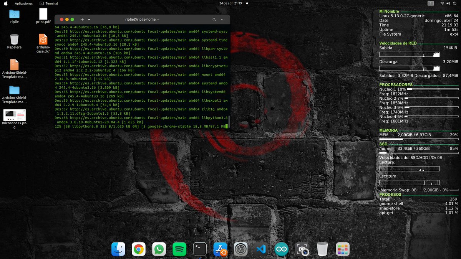Open WhatsApp from the dock
461x259 pixels.
click(159, 249)
